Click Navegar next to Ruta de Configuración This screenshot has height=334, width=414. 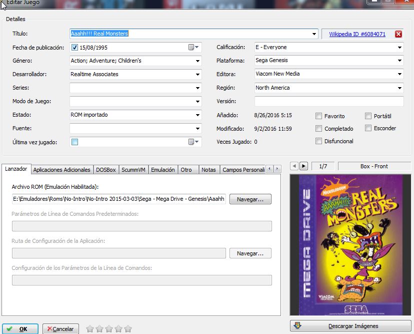(x=250, y=253)
